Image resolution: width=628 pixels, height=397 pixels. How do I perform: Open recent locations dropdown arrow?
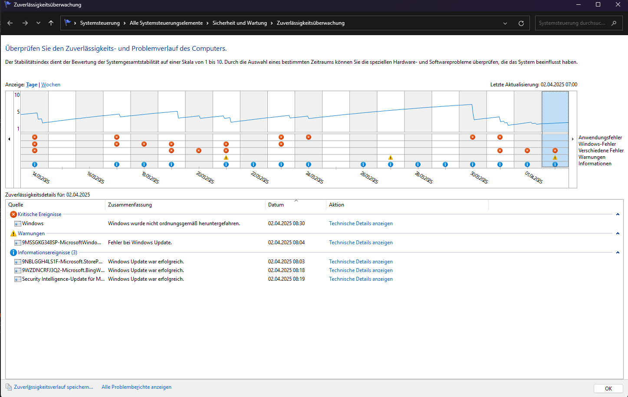39,23
